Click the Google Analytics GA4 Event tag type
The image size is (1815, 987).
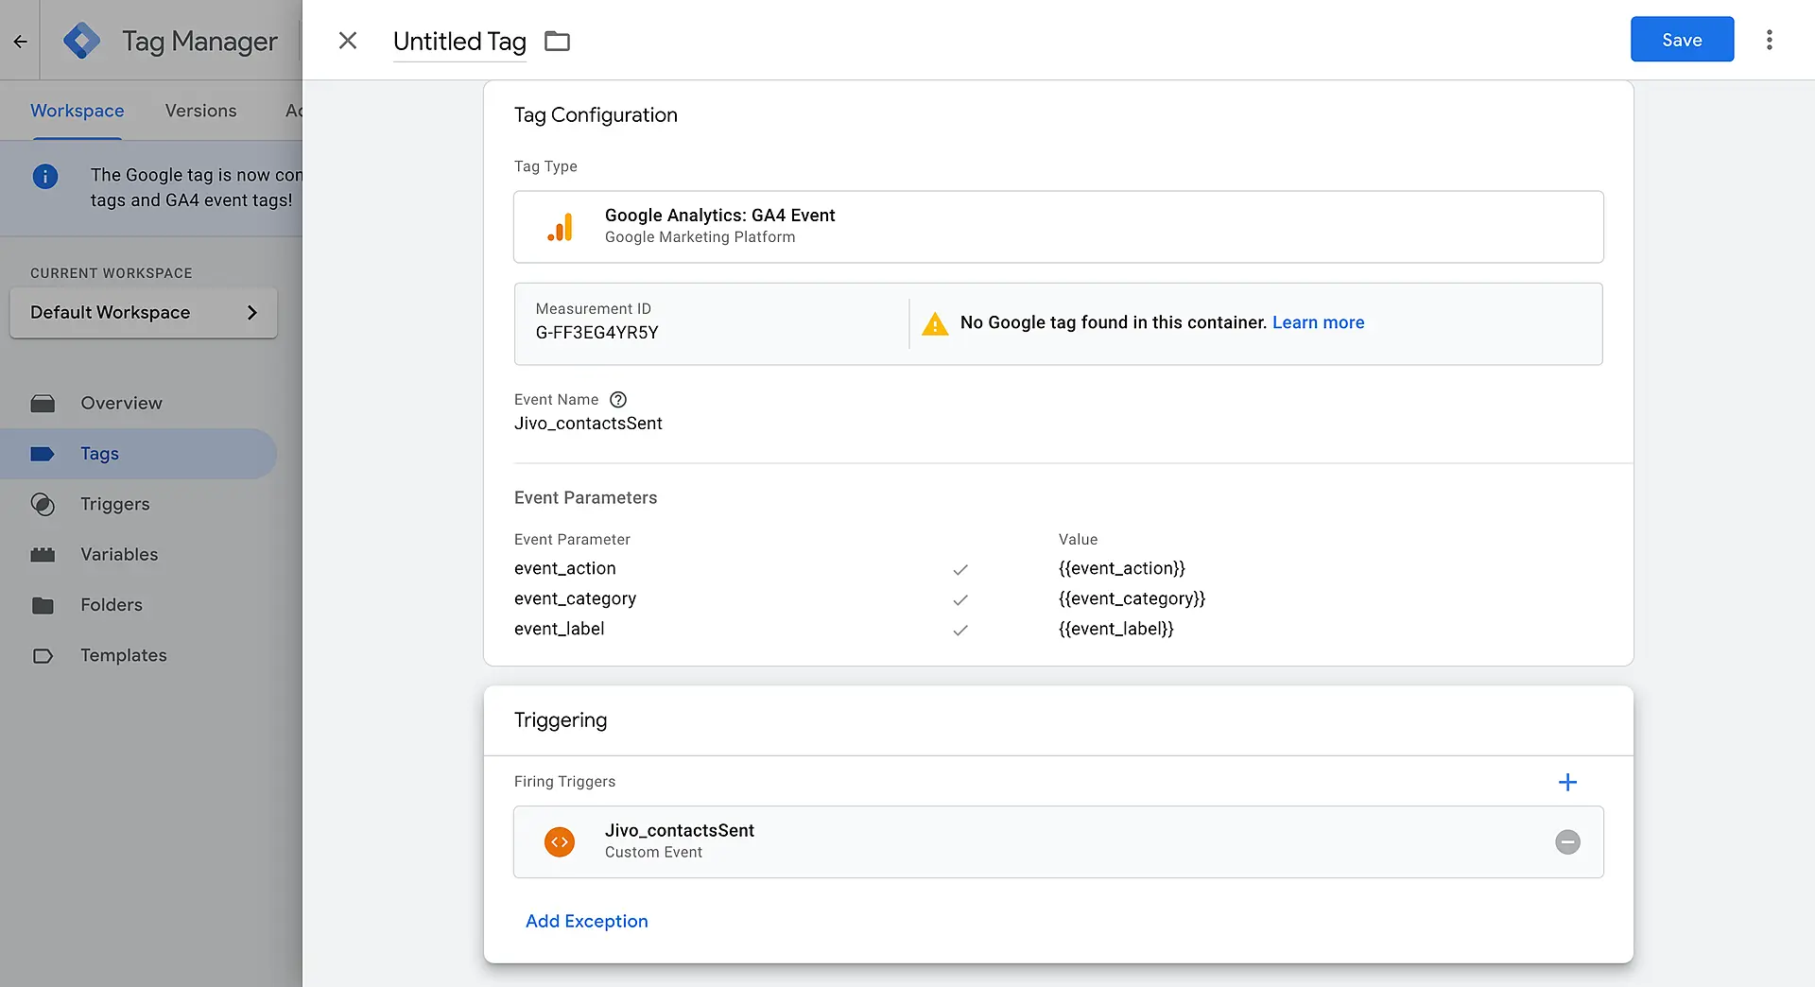[1058, 227]
